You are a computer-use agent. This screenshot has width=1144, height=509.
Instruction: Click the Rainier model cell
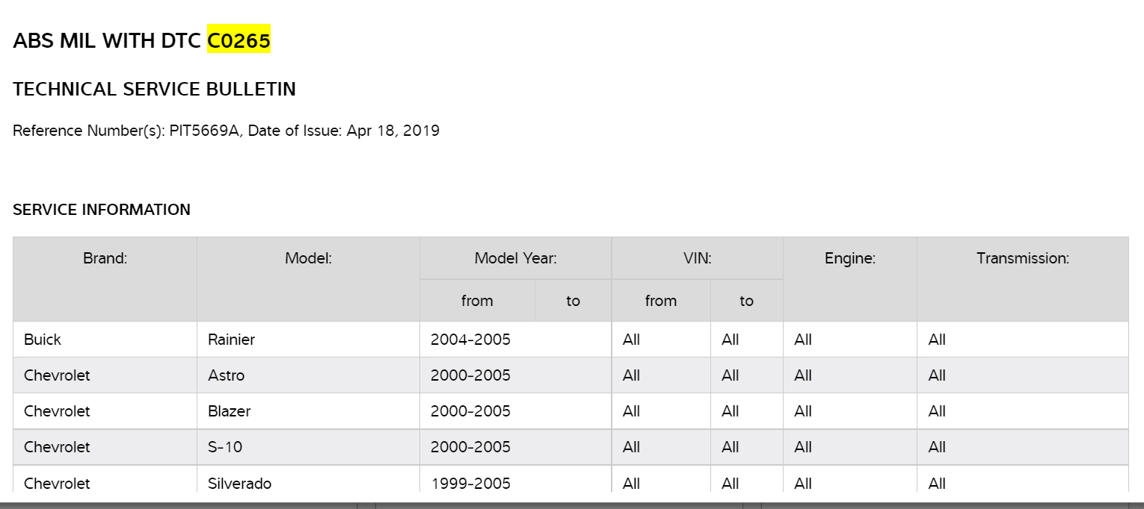pyautogui.click(x=231, y=340)
